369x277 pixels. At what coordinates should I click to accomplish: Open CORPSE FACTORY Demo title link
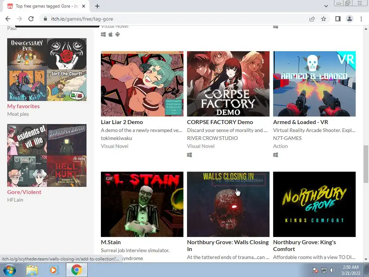pos(220,122)
